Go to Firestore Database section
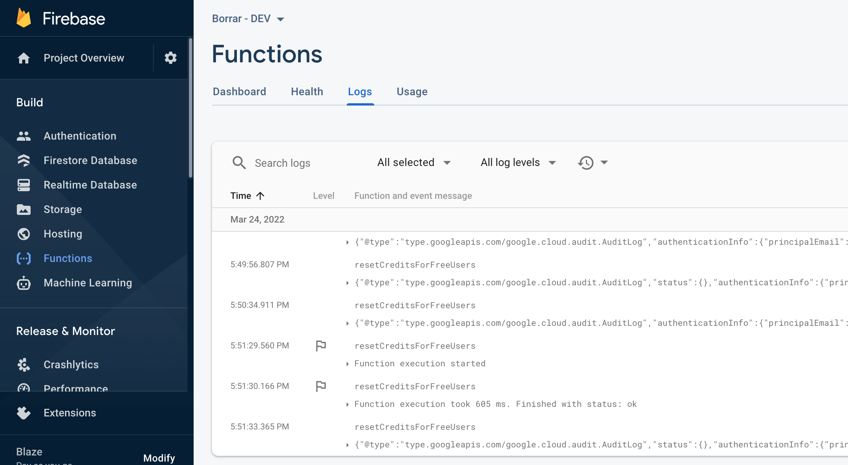Viewport: 848px width, 465px height. (x=90, y=160)
